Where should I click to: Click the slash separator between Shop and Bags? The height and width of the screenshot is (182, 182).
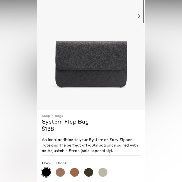(52, 116)
